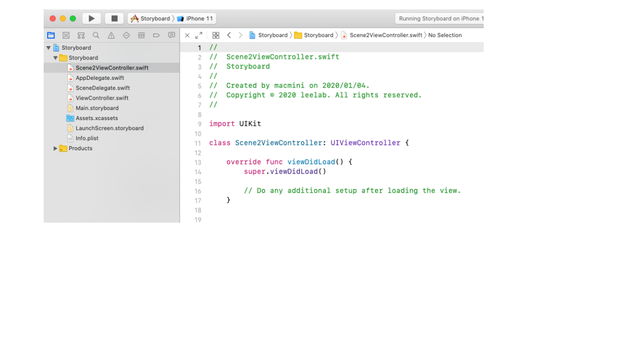
Task: Open the Source Control navigator
Action: 66,35
